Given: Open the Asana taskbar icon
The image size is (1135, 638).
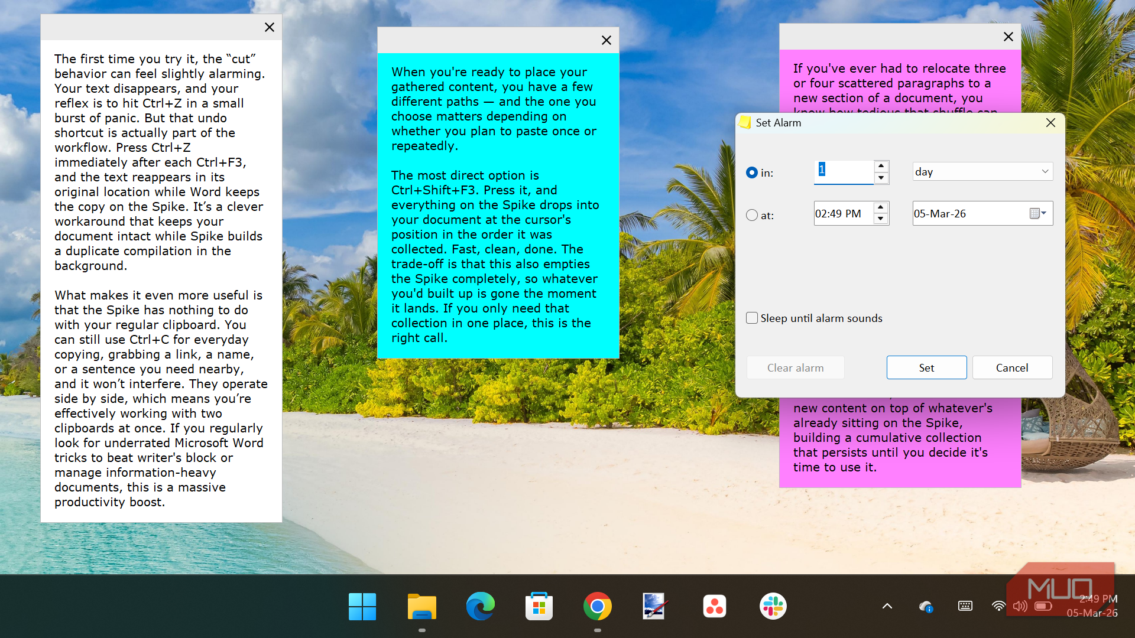Looking at the screenshot, I should pos(714,606).
